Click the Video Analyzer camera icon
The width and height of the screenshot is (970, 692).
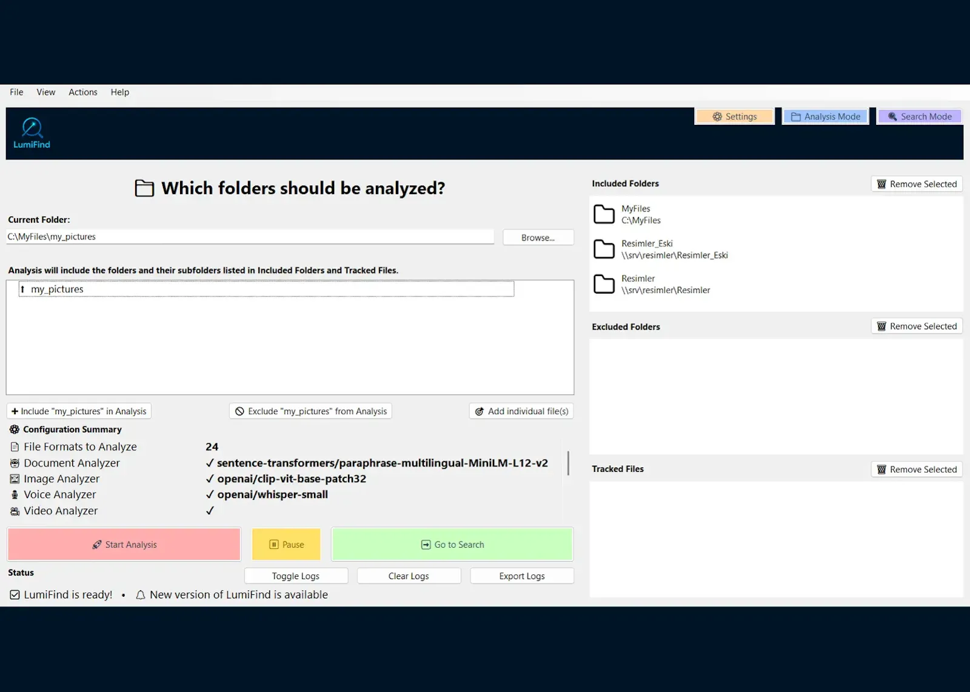pyautogui.click(x=15, y=511)
